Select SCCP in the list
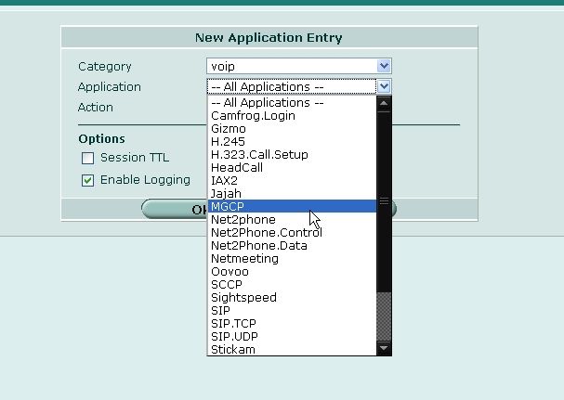564x400 pixels. 292,284
